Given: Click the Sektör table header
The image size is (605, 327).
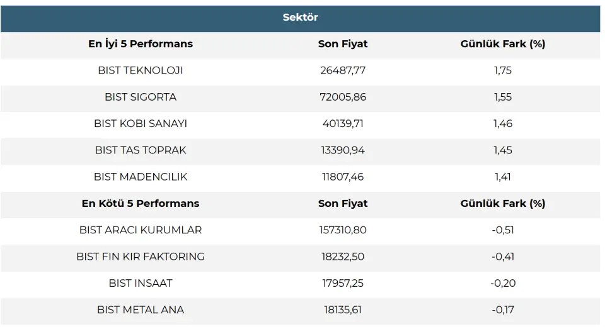Looking at the screenshot, I should (x=300, y=18).
